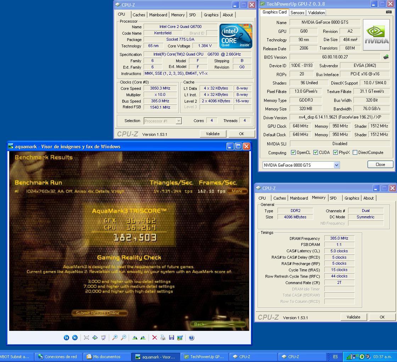This screenshot has width=397, height=362.
Task: Click BIOS Version field 60.80.18.00.27
Action: point(335,57)
